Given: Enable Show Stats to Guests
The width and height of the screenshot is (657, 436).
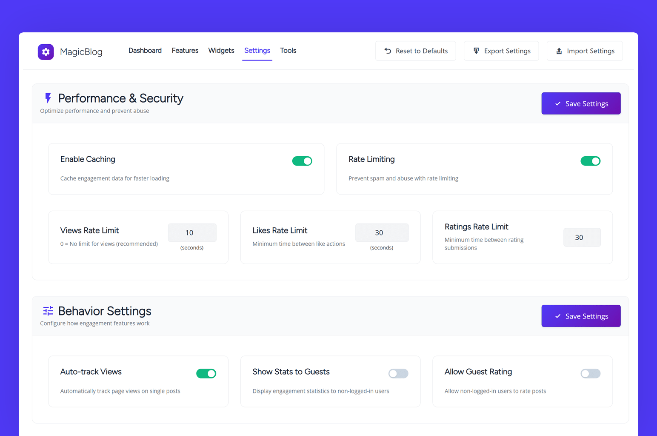Looking at the screenshot, I should 398,373.
